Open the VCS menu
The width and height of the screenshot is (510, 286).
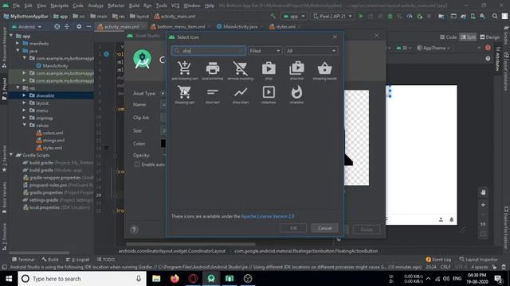point(175,6)
